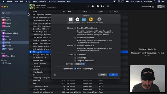Sort songs by Plays column header
The height and width of the screenshot is (94, 167).
[x=116, y=12]
